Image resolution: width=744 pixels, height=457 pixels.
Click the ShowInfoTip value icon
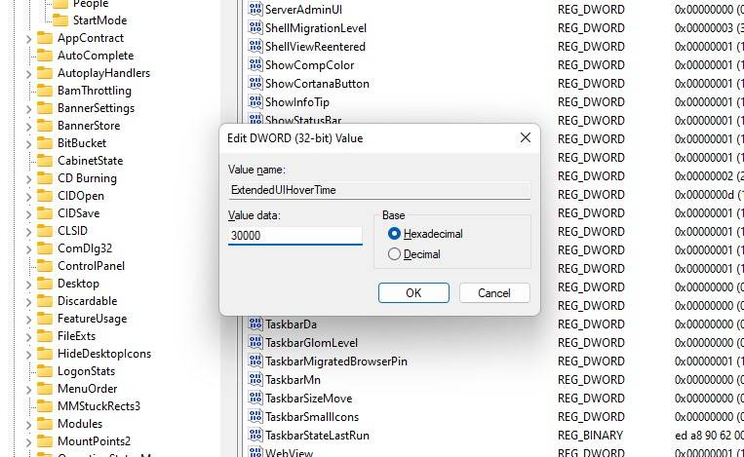click(255, 101)
